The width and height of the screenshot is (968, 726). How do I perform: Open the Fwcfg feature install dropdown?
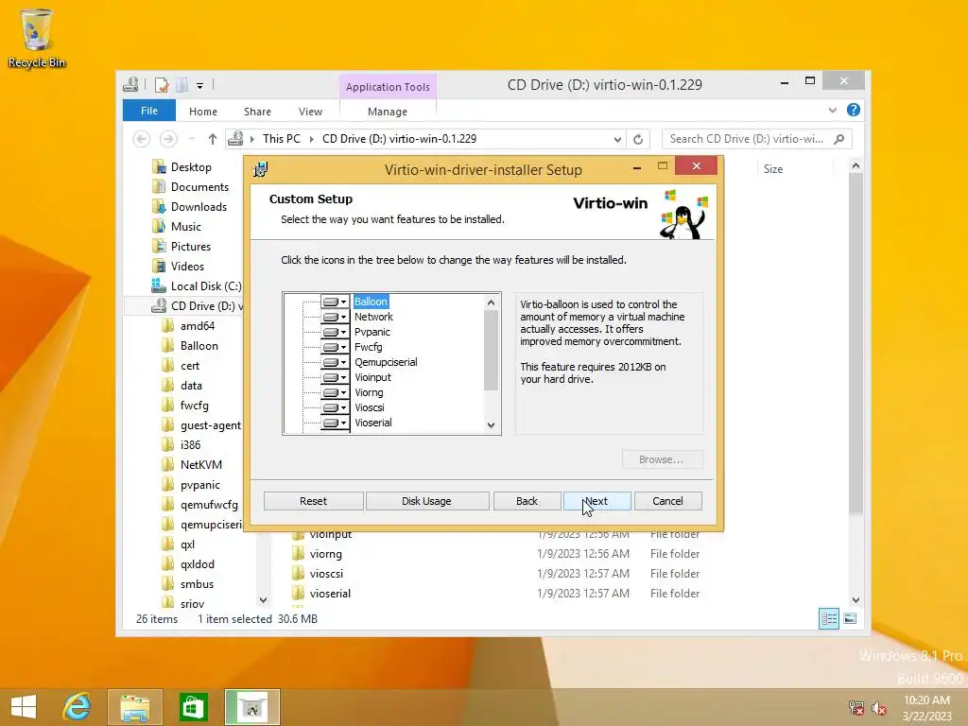click(x=336, y=347)
